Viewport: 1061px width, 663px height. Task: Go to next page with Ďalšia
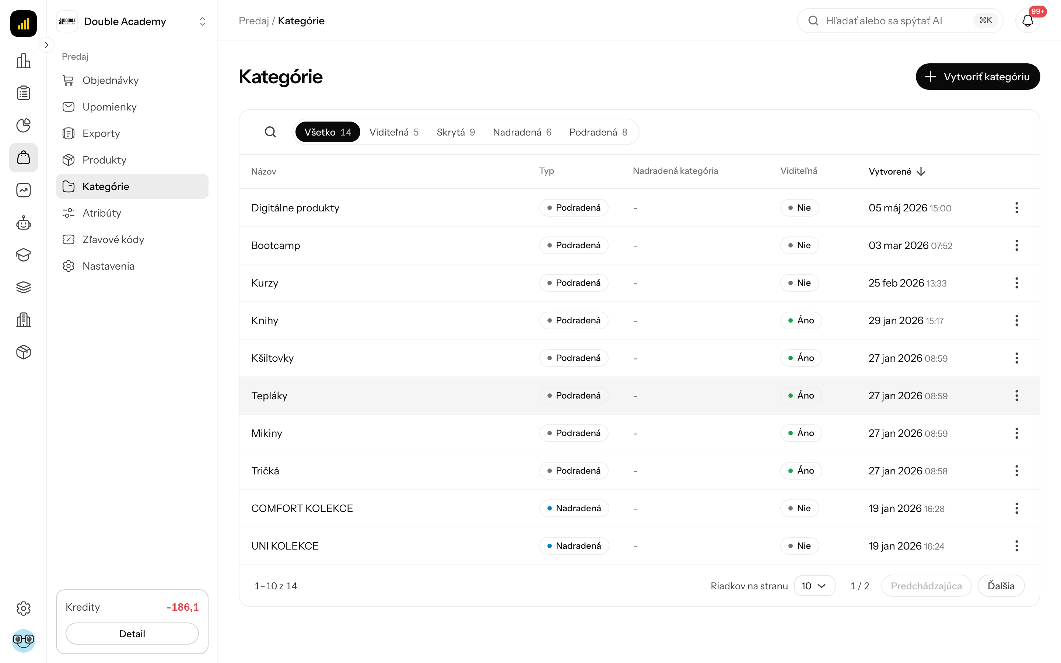pos(1001,586)
